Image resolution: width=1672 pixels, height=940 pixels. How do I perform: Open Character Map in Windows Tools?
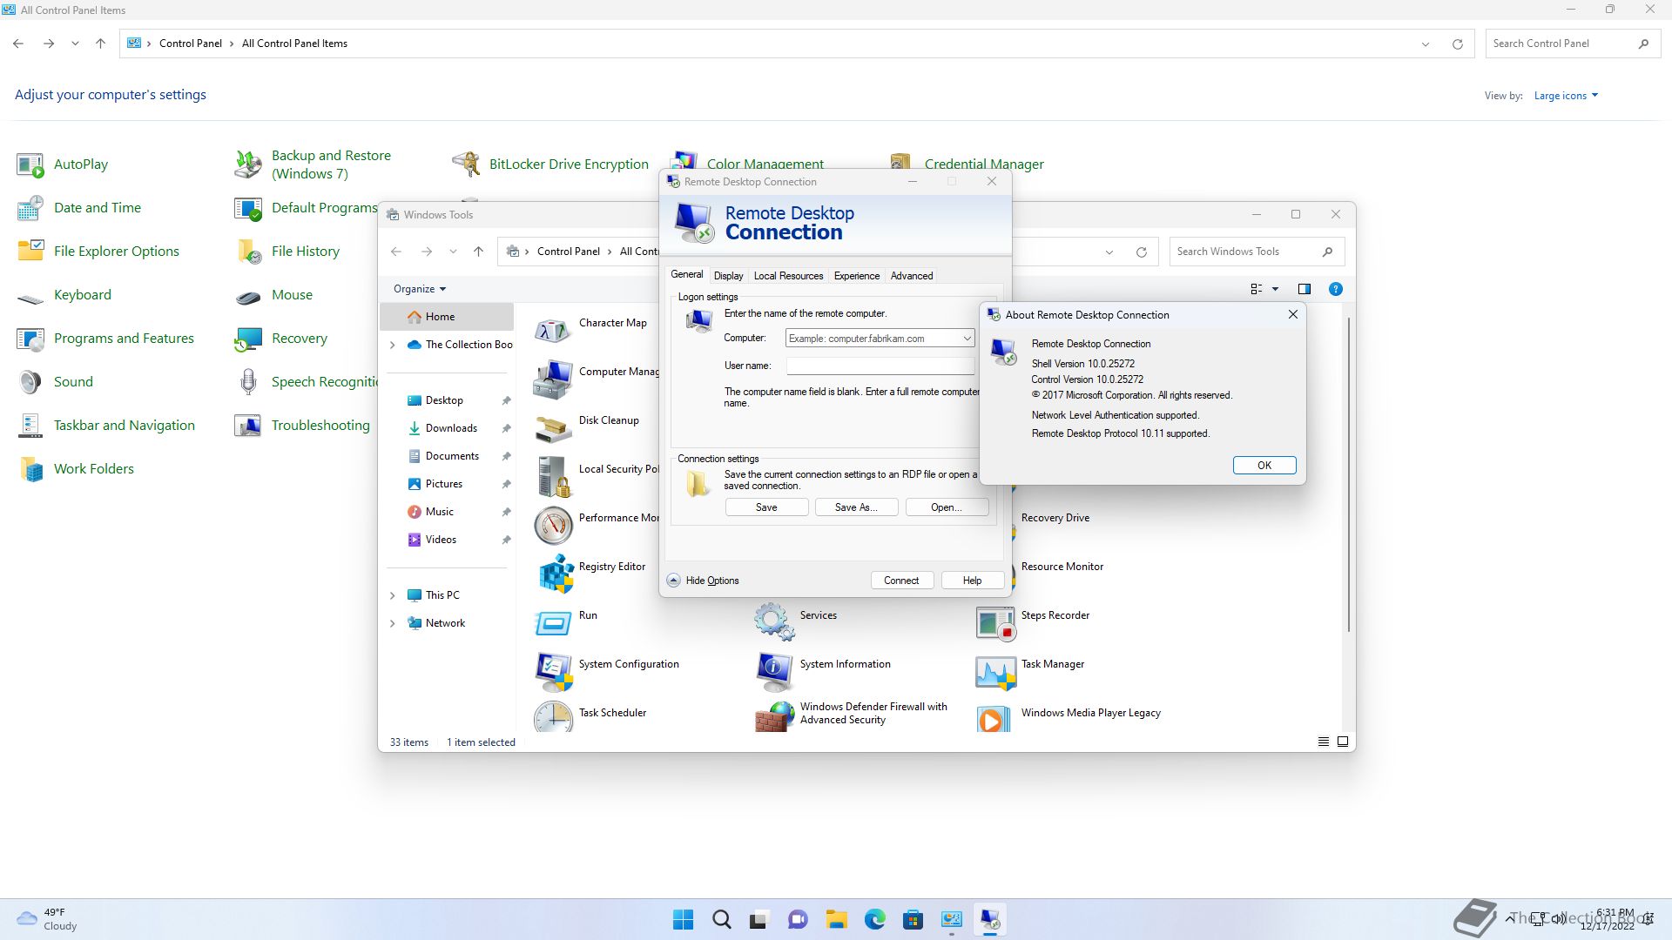590,330
